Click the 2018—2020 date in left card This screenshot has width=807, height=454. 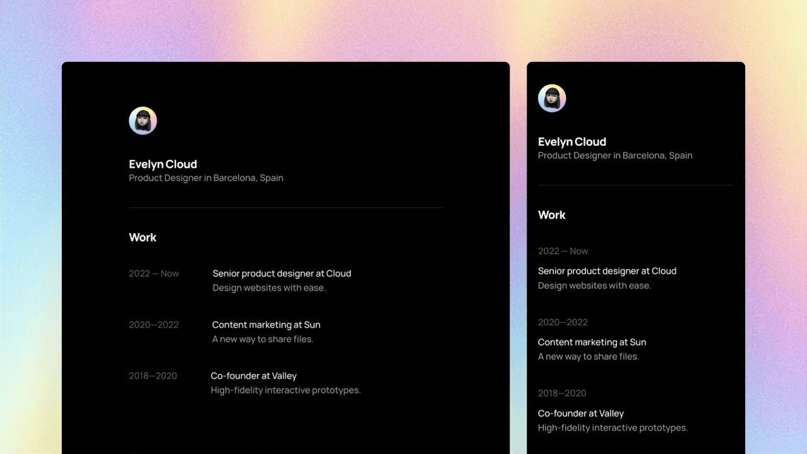pyautogui.click(x=153, y=376)
